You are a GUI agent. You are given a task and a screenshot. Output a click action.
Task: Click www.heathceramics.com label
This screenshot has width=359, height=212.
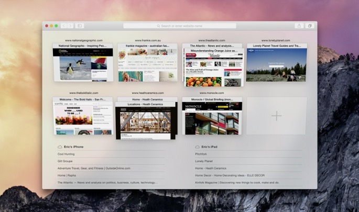coord(148,93)
